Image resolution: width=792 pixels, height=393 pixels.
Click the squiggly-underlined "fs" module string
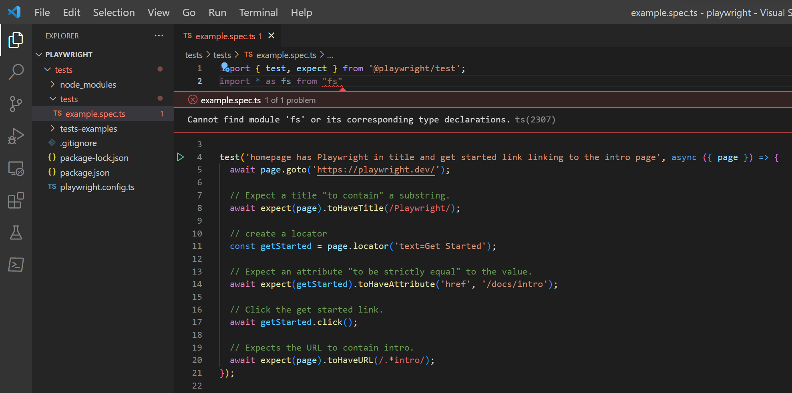point(332,81)
